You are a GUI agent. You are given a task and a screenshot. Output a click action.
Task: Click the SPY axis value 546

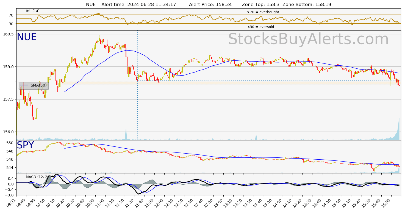[10, 159]
